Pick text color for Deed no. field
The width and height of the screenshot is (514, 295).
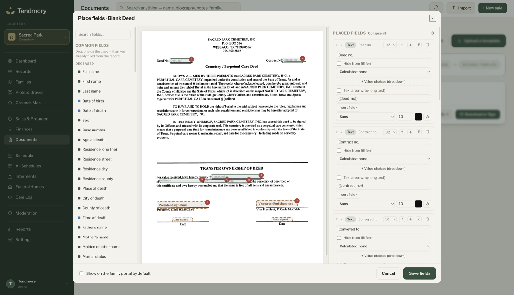(418, 117)
